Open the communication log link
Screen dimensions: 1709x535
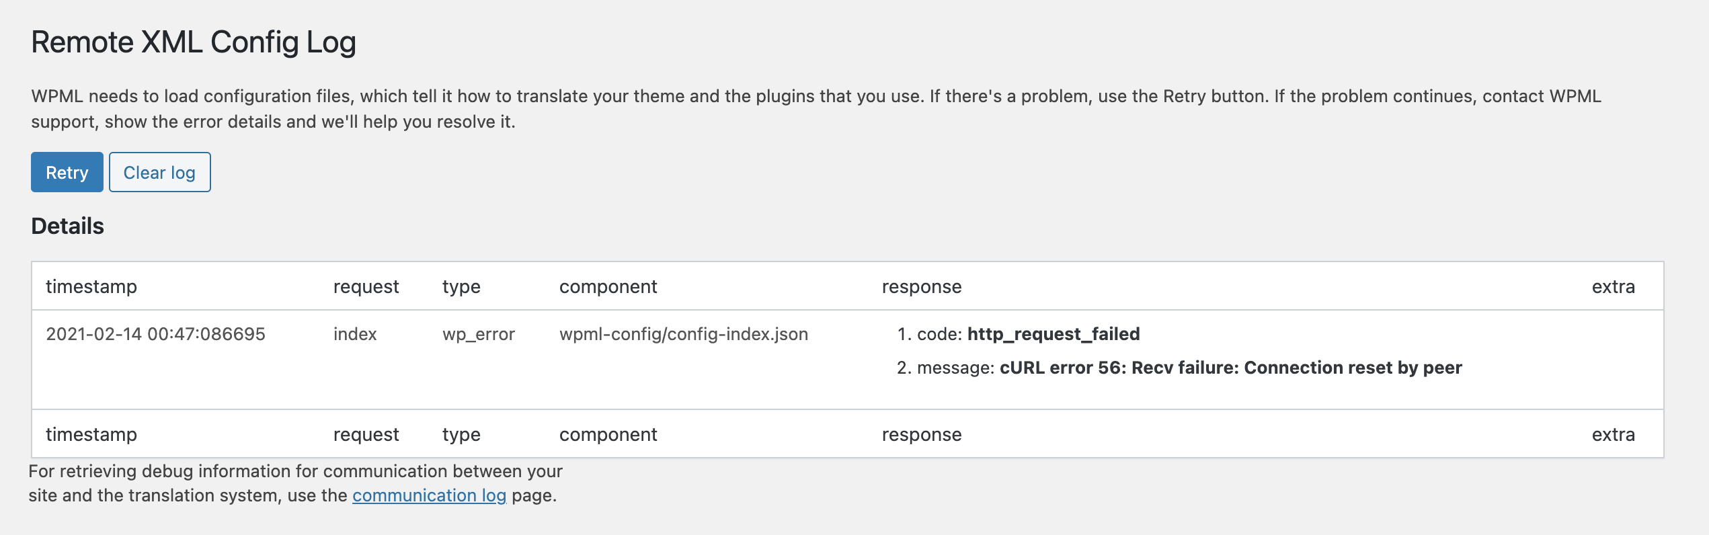pyautogui.click(x=429, y=495)
